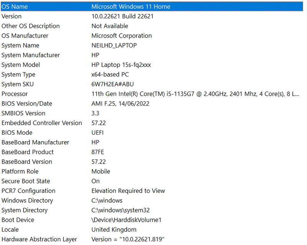The height and width of the screenshot is (245, 307).
Task: Click the United Kingdom value
Action: coord(114,230)
